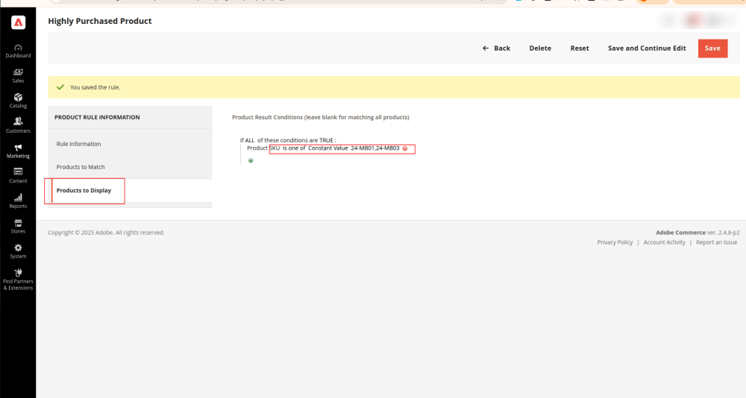Open the Content sidebar menu
The height and width of the screenshot is (398, 746).
coord(18,175)
